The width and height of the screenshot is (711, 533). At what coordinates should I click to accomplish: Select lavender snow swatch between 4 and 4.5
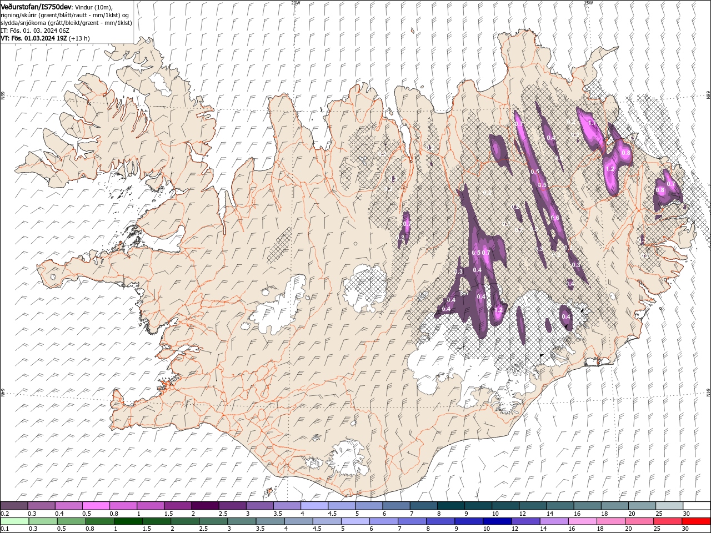(x=314, y=505)
